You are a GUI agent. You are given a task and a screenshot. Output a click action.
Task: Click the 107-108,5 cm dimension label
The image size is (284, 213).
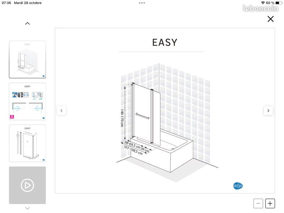coord(133,150)
